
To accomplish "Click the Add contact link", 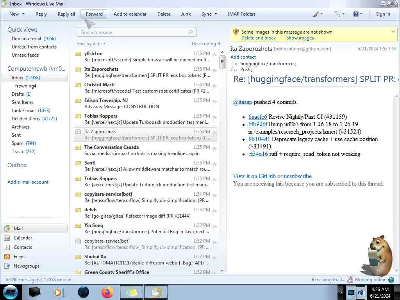I will 243,57.
